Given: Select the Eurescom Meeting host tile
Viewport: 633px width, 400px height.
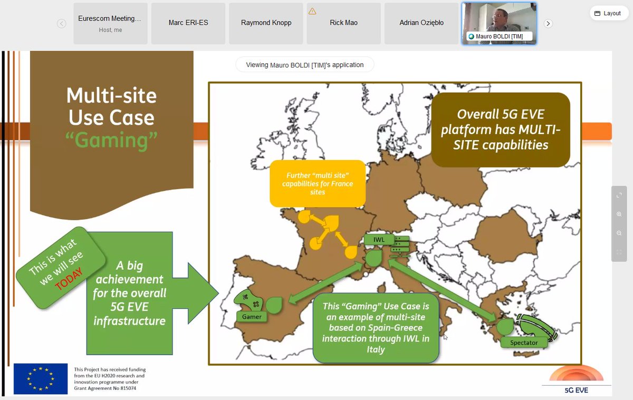Looking at the screenshot, I should tap(110, 24).
